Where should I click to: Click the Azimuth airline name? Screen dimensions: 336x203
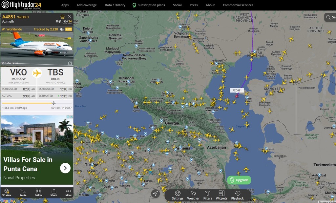pyautogui.click(x=8, y=21)
